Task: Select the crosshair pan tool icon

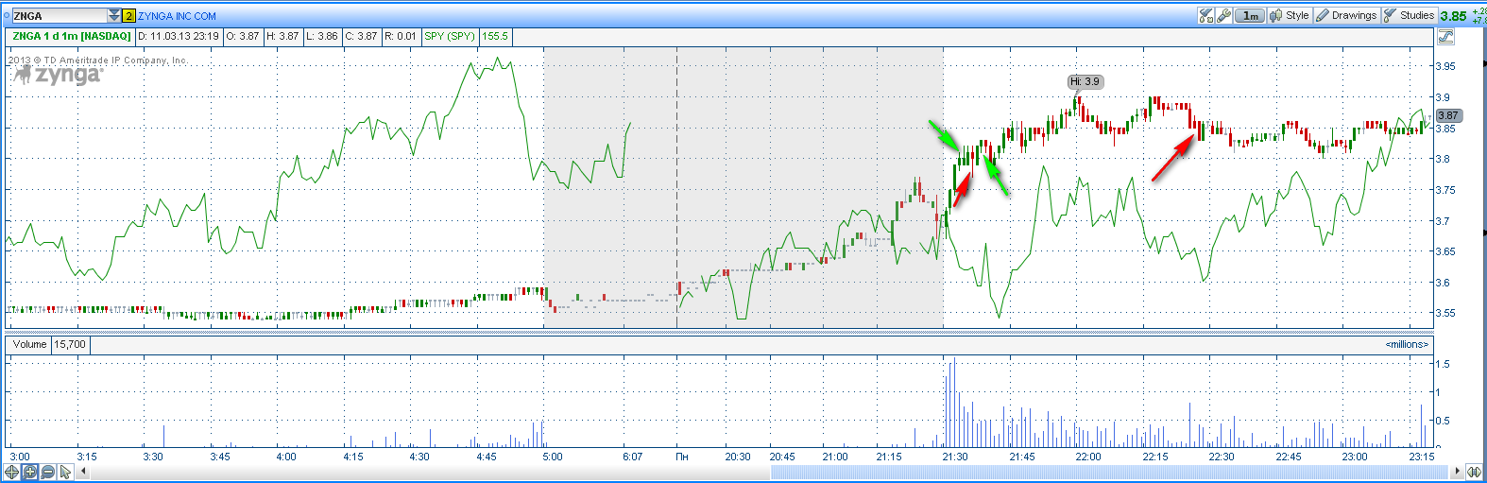Action: 12,472
